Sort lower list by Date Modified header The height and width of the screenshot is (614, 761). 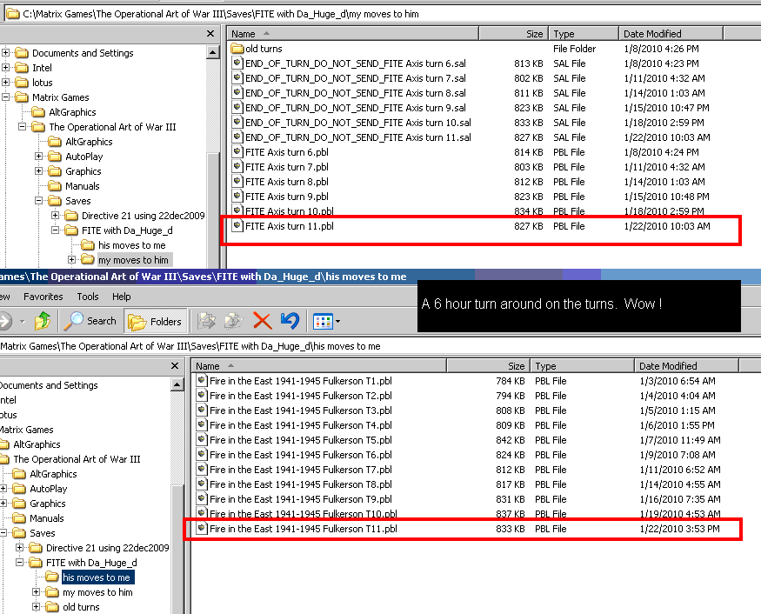pos(687,366)
